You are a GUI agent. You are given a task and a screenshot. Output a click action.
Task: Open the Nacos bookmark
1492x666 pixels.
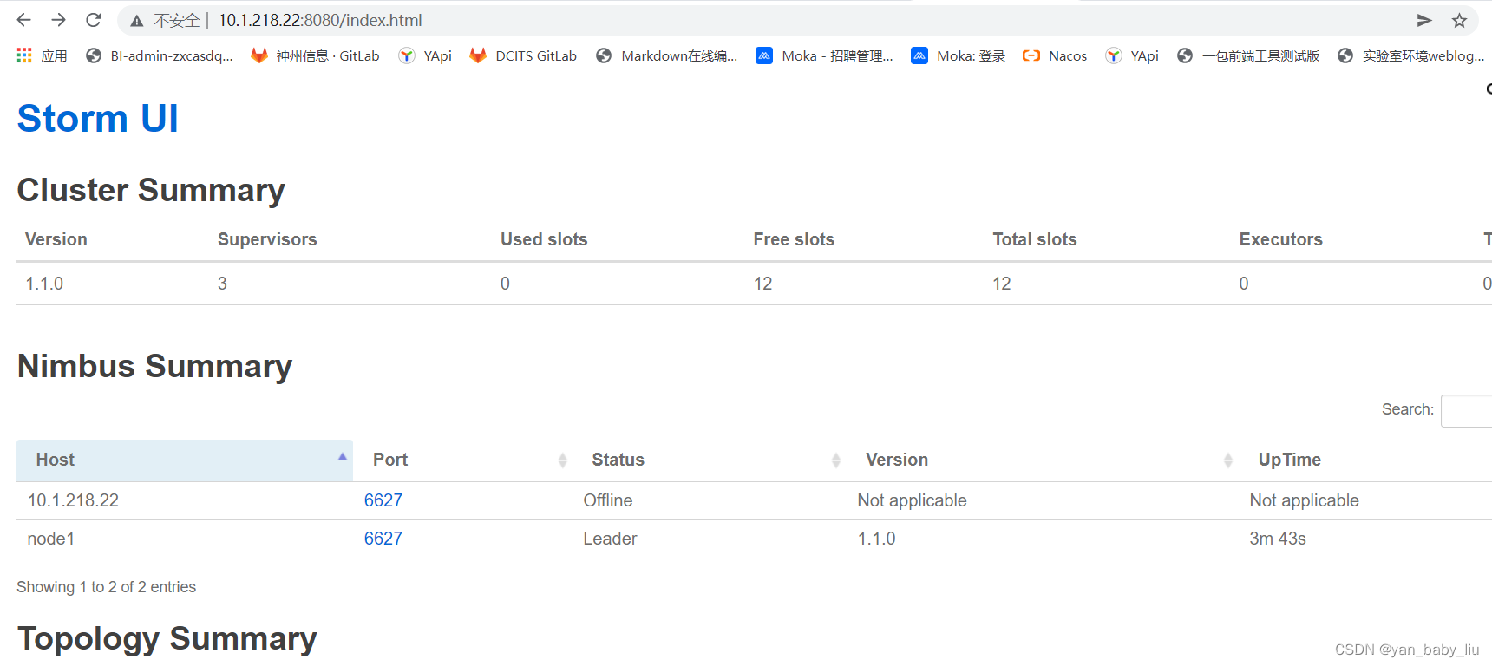coord(1055,55)
